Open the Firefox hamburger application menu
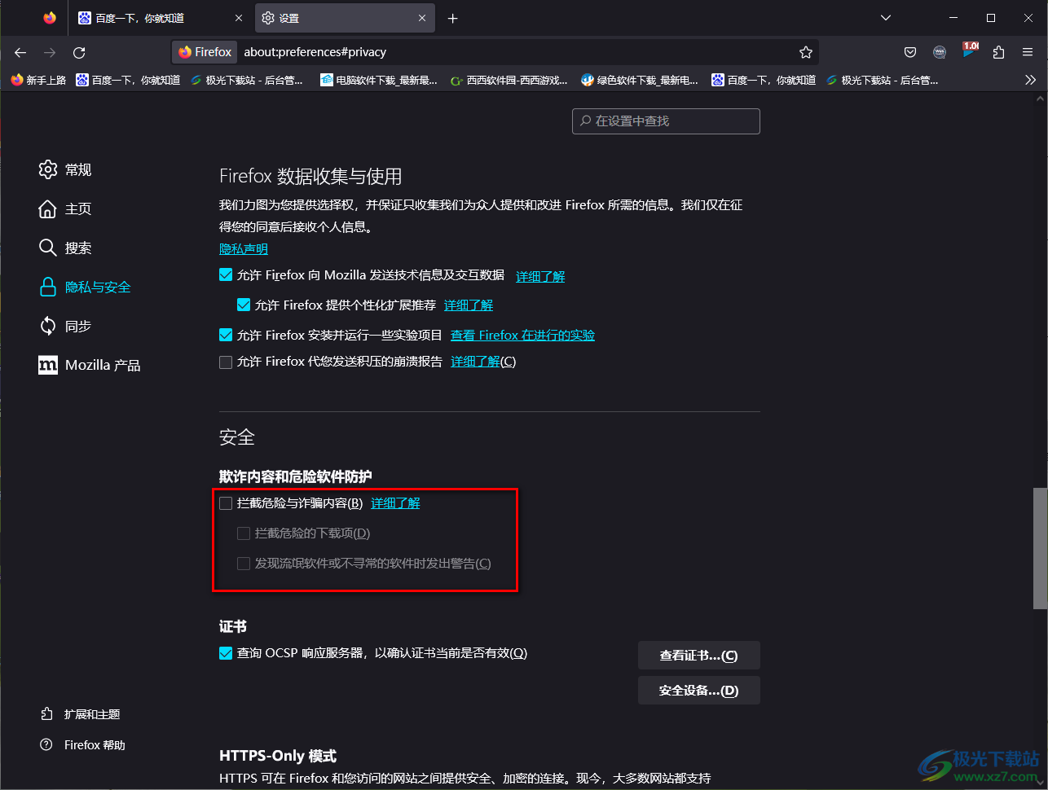Viewport: 1048px width, 790px height. click(1028, 52)
